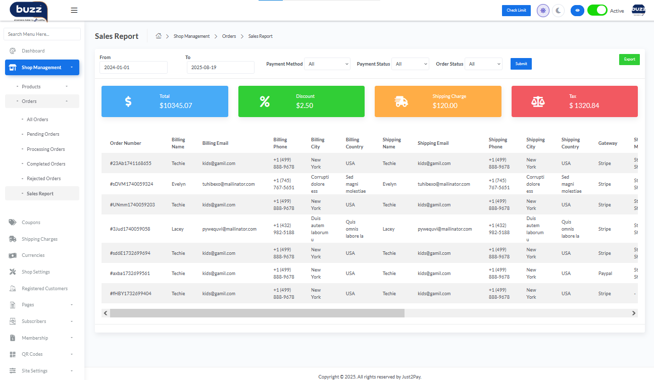Image resolution: width=654 pixels, height=380 pixels.
Task: Switch to dark mode moon icon
Action: [x=558, y=11]
